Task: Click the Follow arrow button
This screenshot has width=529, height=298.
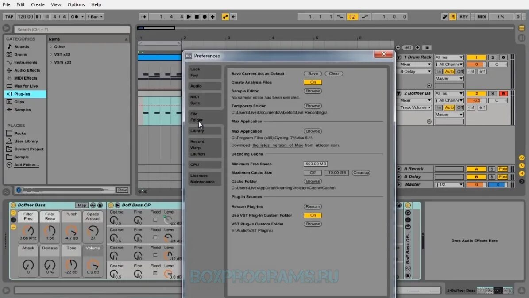Action: coord(143,16)
